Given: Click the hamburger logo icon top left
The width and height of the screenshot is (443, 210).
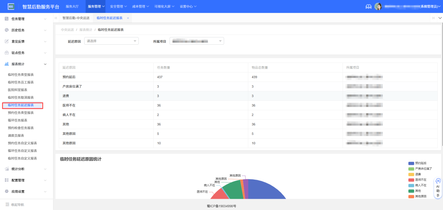Looking at the screenshot, I should (10, 6).
